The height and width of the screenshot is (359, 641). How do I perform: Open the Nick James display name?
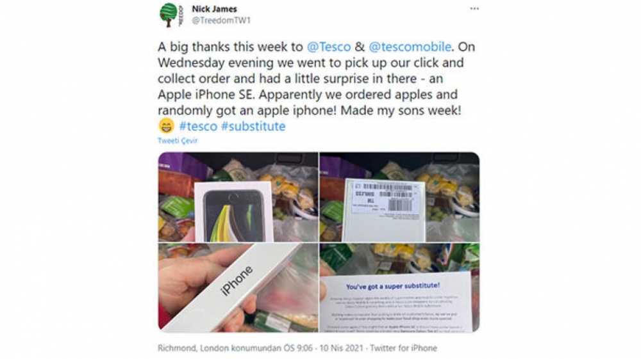coord(214,9)
